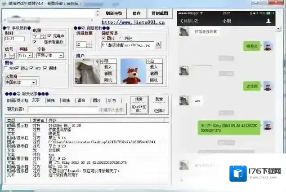Click the avatar beside the green 这谁啊 bubble
Viewport: 286px width, 192px height.
pos(268,86)
